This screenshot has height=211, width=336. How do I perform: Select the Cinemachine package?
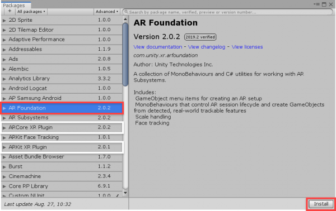pyautogui.click(x=62, y=176)
